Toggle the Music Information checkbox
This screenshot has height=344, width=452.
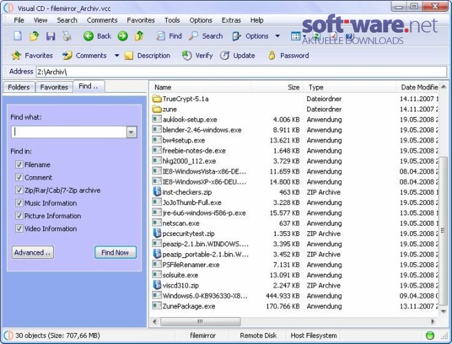click(x=19, y=203)
